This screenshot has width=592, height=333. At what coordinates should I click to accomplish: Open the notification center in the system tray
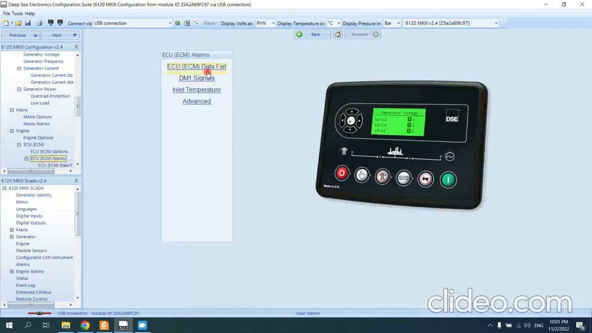tap(580, 325)
